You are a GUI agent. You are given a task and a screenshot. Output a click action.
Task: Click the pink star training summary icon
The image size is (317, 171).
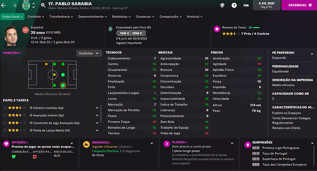[217, 29]
